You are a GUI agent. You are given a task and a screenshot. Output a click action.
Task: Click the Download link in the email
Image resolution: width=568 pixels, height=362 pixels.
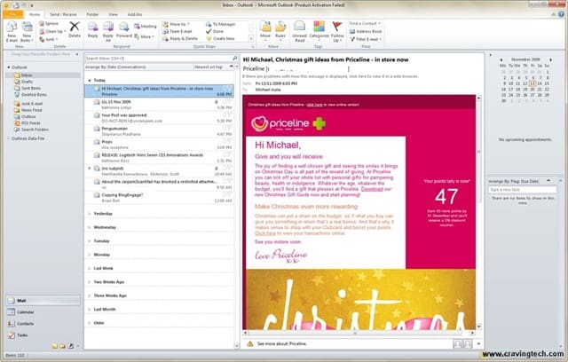click(x=372, y=189)
